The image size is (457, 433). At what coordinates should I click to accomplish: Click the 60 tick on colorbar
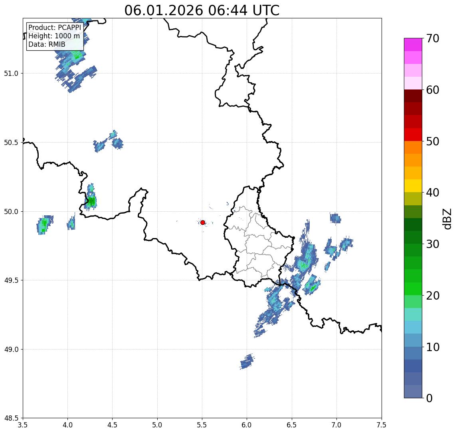(x=433, y=90)
